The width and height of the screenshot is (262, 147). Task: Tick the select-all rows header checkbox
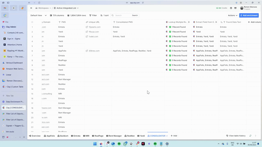tap(32, 22)
